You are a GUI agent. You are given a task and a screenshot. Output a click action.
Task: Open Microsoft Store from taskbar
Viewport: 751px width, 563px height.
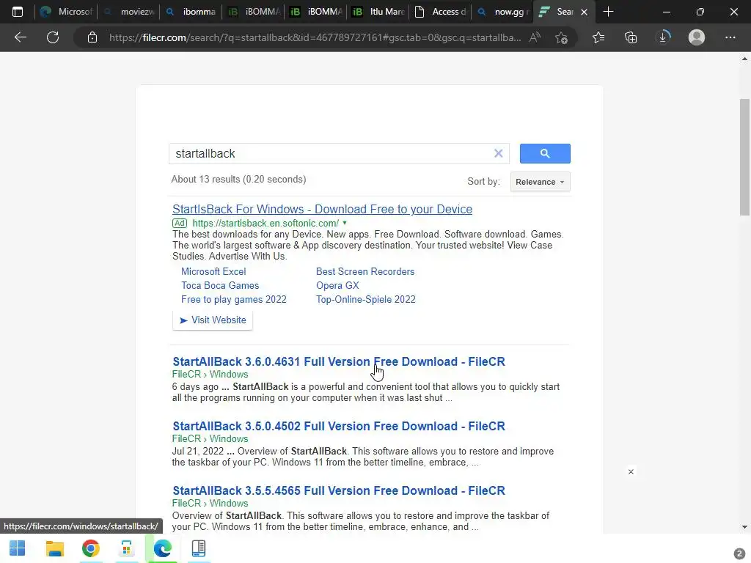[126, 548]
